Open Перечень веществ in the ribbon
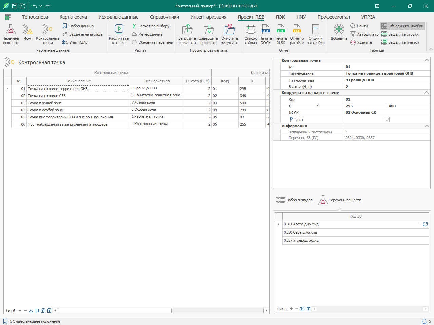Image resolution: width=434 pixels, height=325 pixels. click(11, 34)
